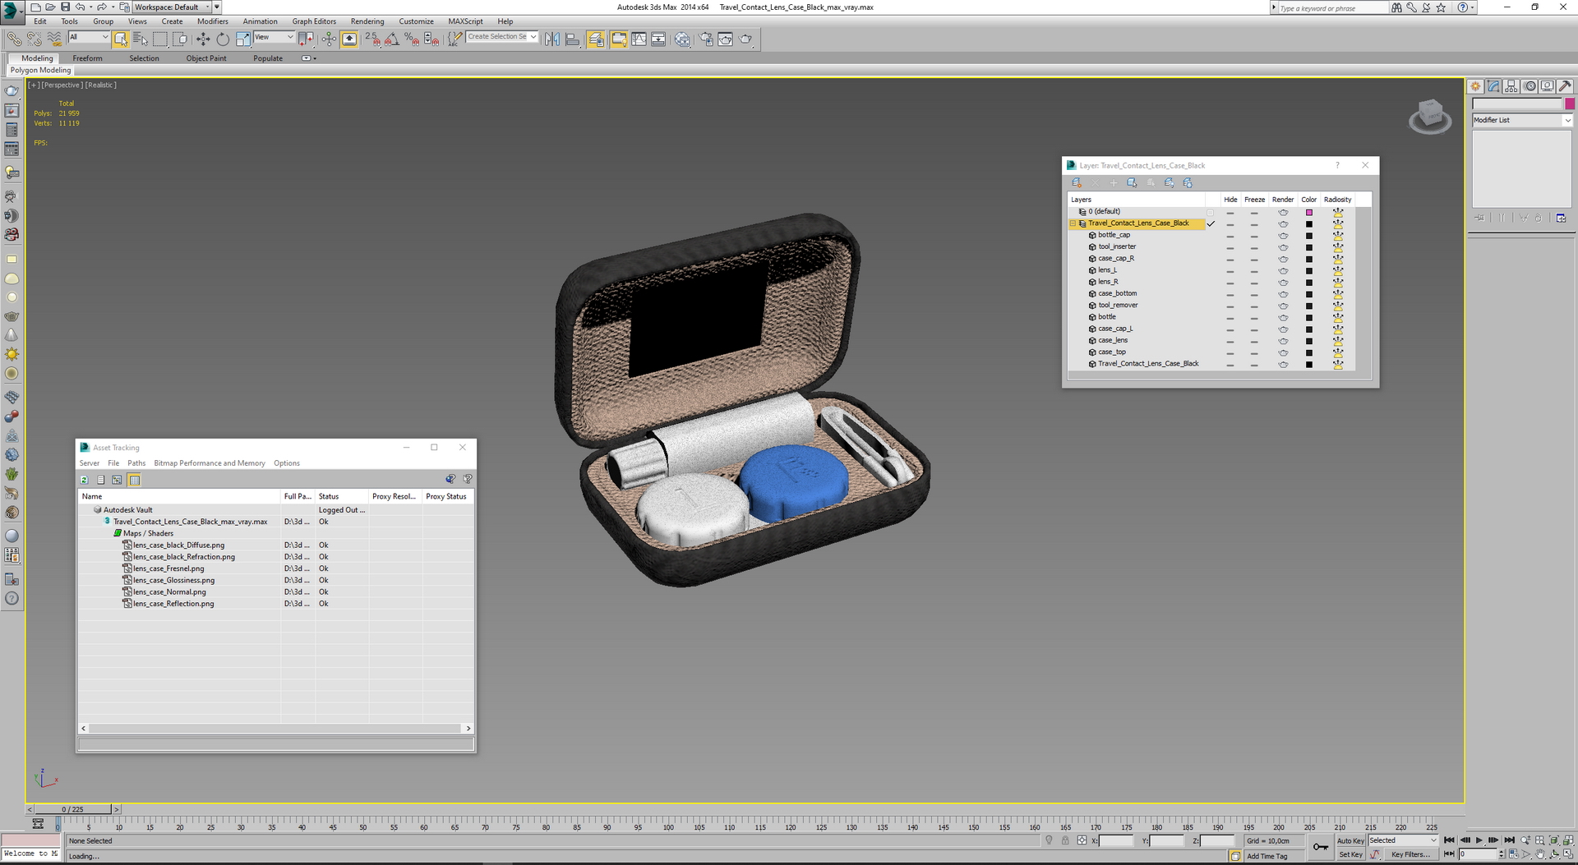This screenshot has width=1578, height=865.
Task: Open Paths menu in Asset Tracking
Action: pos(136,463)
